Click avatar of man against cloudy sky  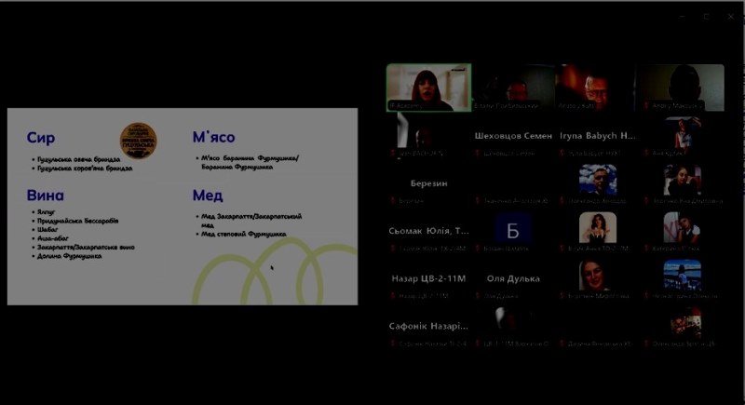tap(598, 180)
